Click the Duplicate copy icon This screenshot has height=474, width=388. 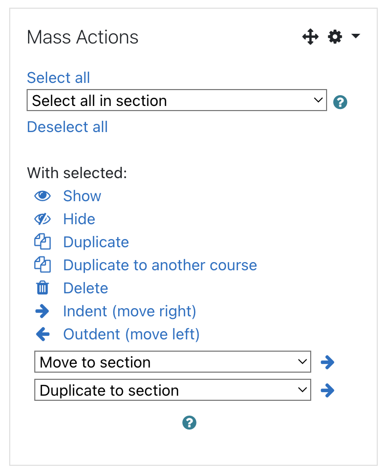pyautogui.click(x=42, y=242)
